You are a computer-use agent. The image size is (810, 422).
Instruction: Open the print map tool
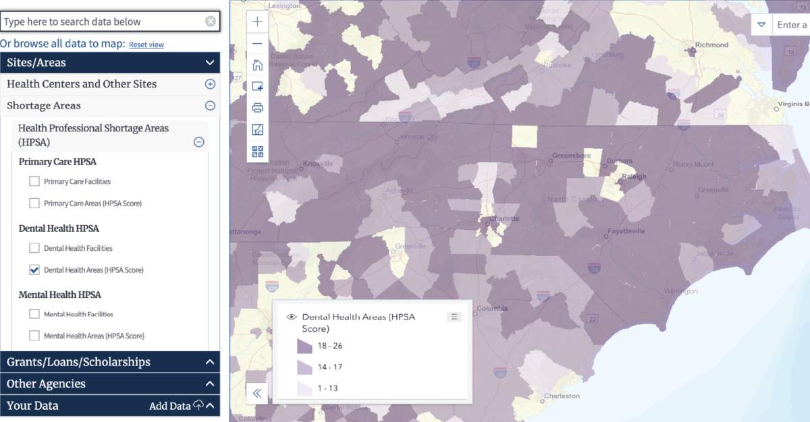[257, 107]
